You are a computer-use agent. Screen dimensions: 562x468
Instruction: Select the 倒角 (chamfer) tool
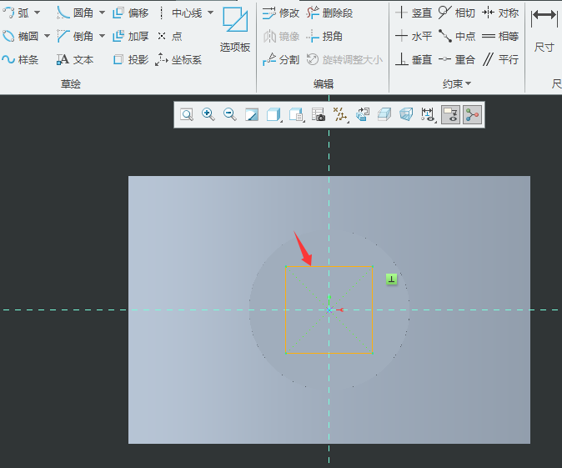click(x=75, y=36)
